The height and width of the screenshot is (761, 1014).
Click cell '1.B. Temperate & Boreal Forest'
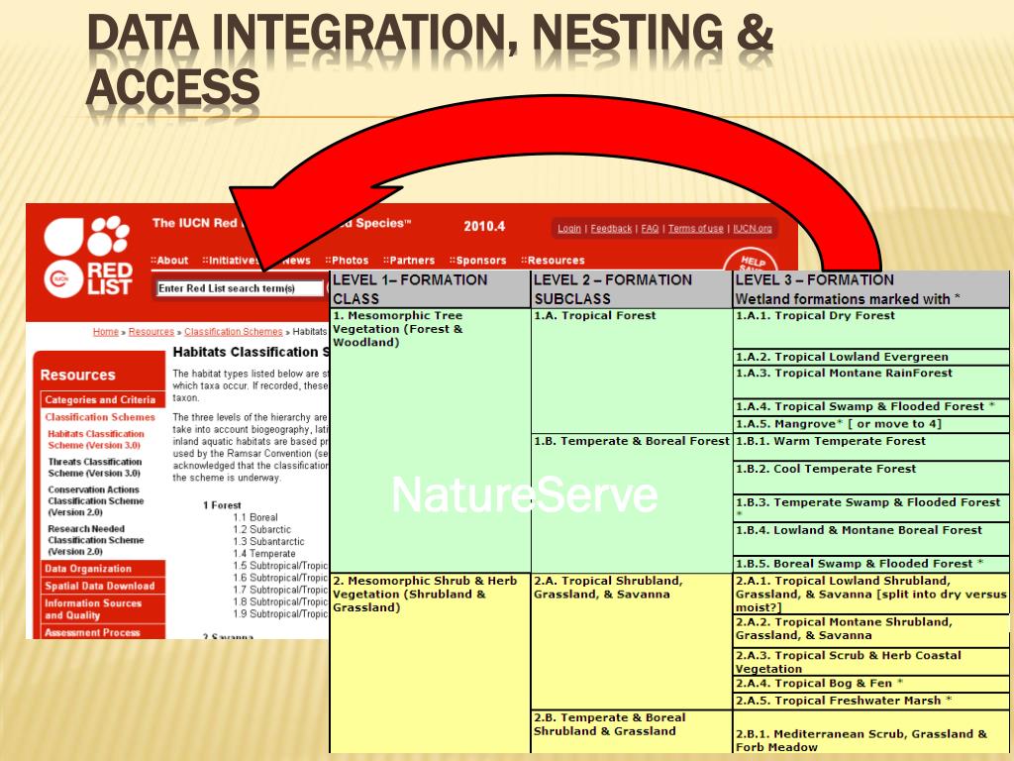pos(631,503)
